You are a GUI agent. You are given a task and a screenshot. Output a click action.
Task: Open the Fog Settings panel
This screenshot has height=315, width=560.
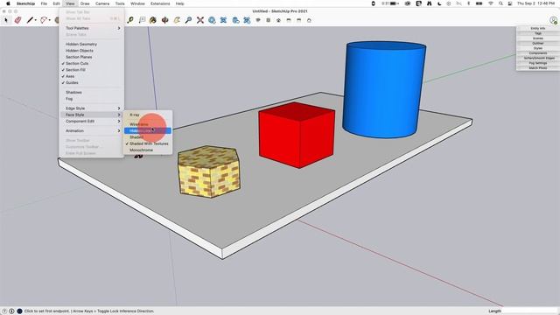537,63
